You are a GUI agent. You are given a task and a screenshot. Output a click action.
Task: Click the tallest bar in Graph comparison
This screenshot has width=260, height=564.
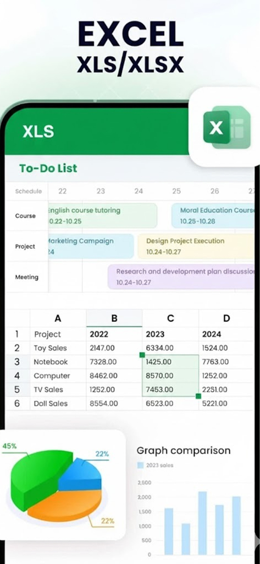click(202, 523)
